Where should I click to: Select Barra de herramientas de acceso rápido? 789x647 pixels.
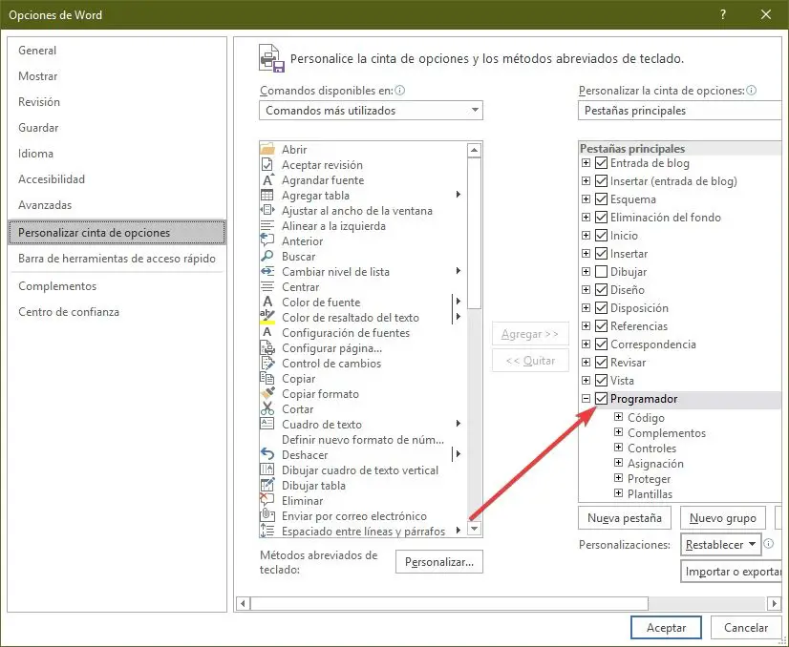pos(117,259)
